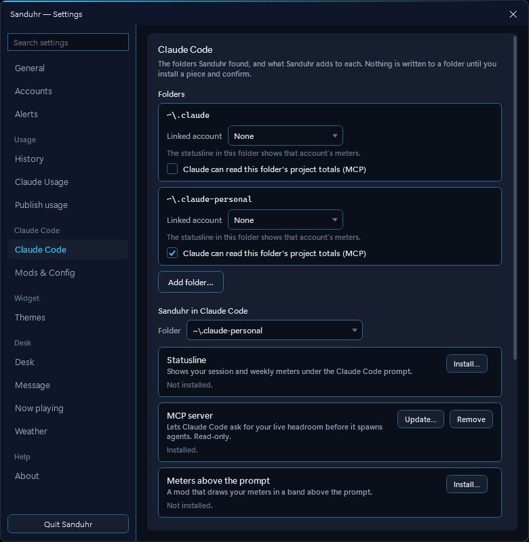Image resolution: width=529 pixels, height=542 pixels.
Task: Remove the MCP server
Action: (471, 419)
